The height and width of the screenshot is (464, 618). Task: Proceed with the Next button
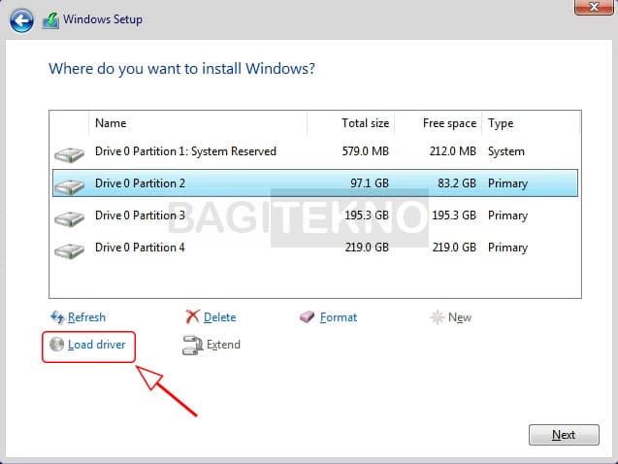(564, 435)
